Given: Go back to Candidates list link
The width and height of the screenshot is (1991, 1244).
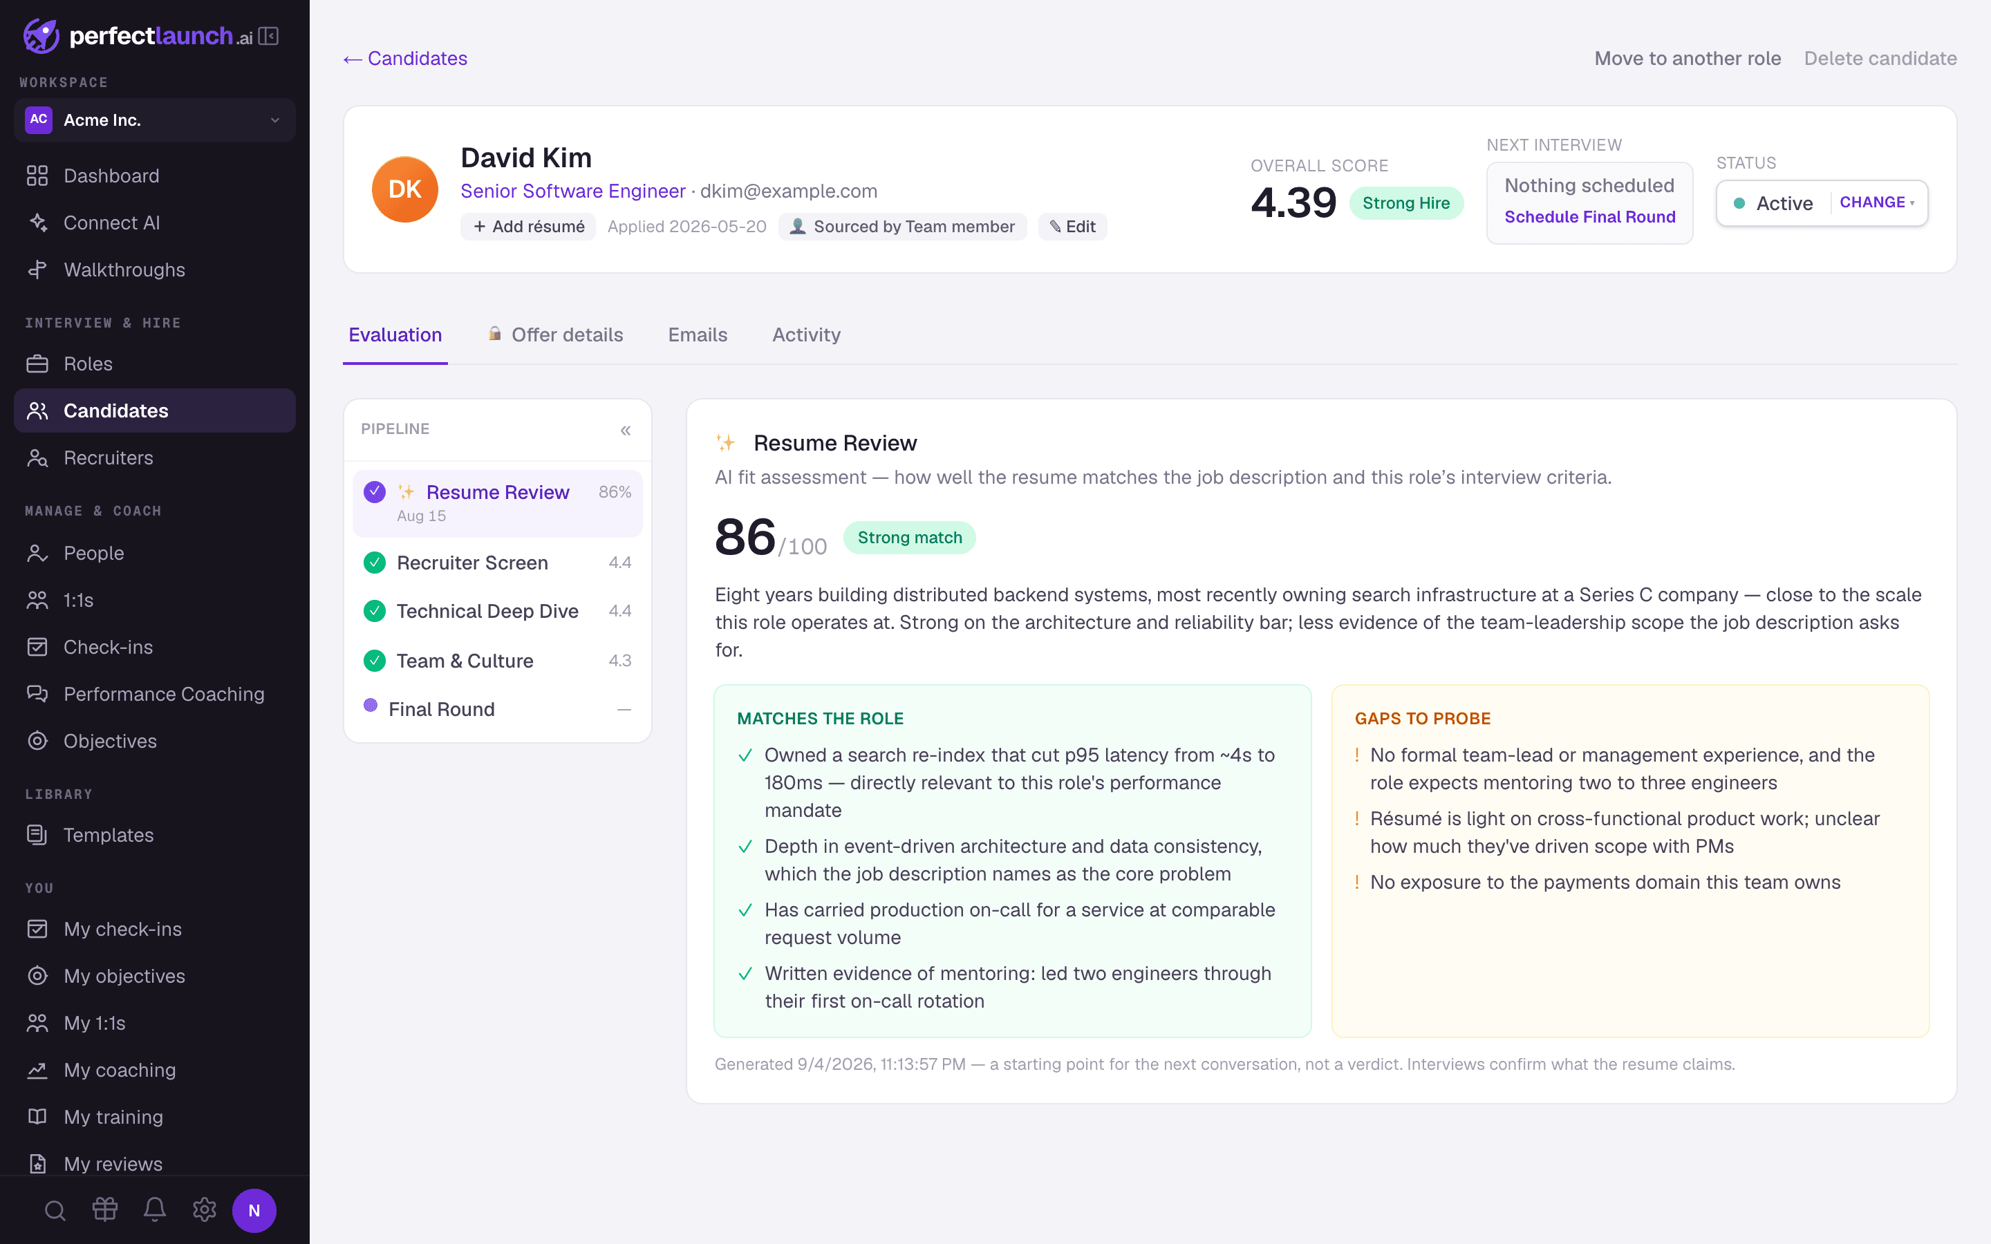Looking at the screenshot, I should pos(406,59).
